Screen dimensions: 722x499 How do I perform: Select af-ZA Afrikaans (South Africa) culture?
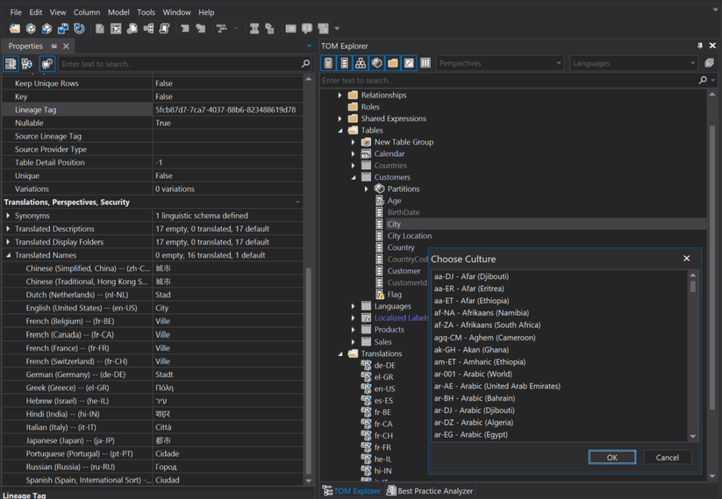tap(487, 325)
